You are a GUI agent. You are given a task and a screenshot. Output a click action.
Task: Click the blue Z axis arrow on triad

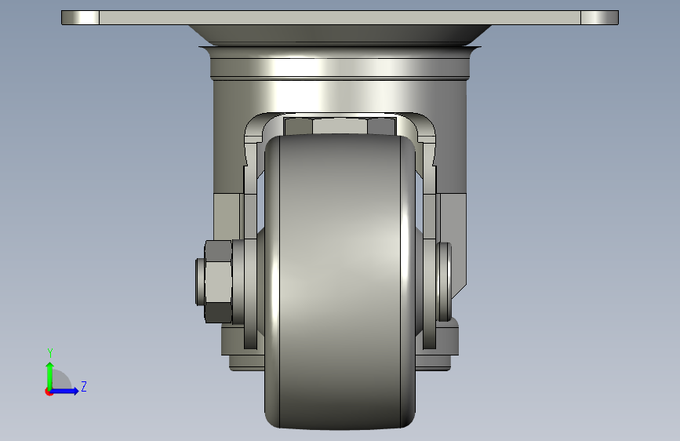point(66,391)
